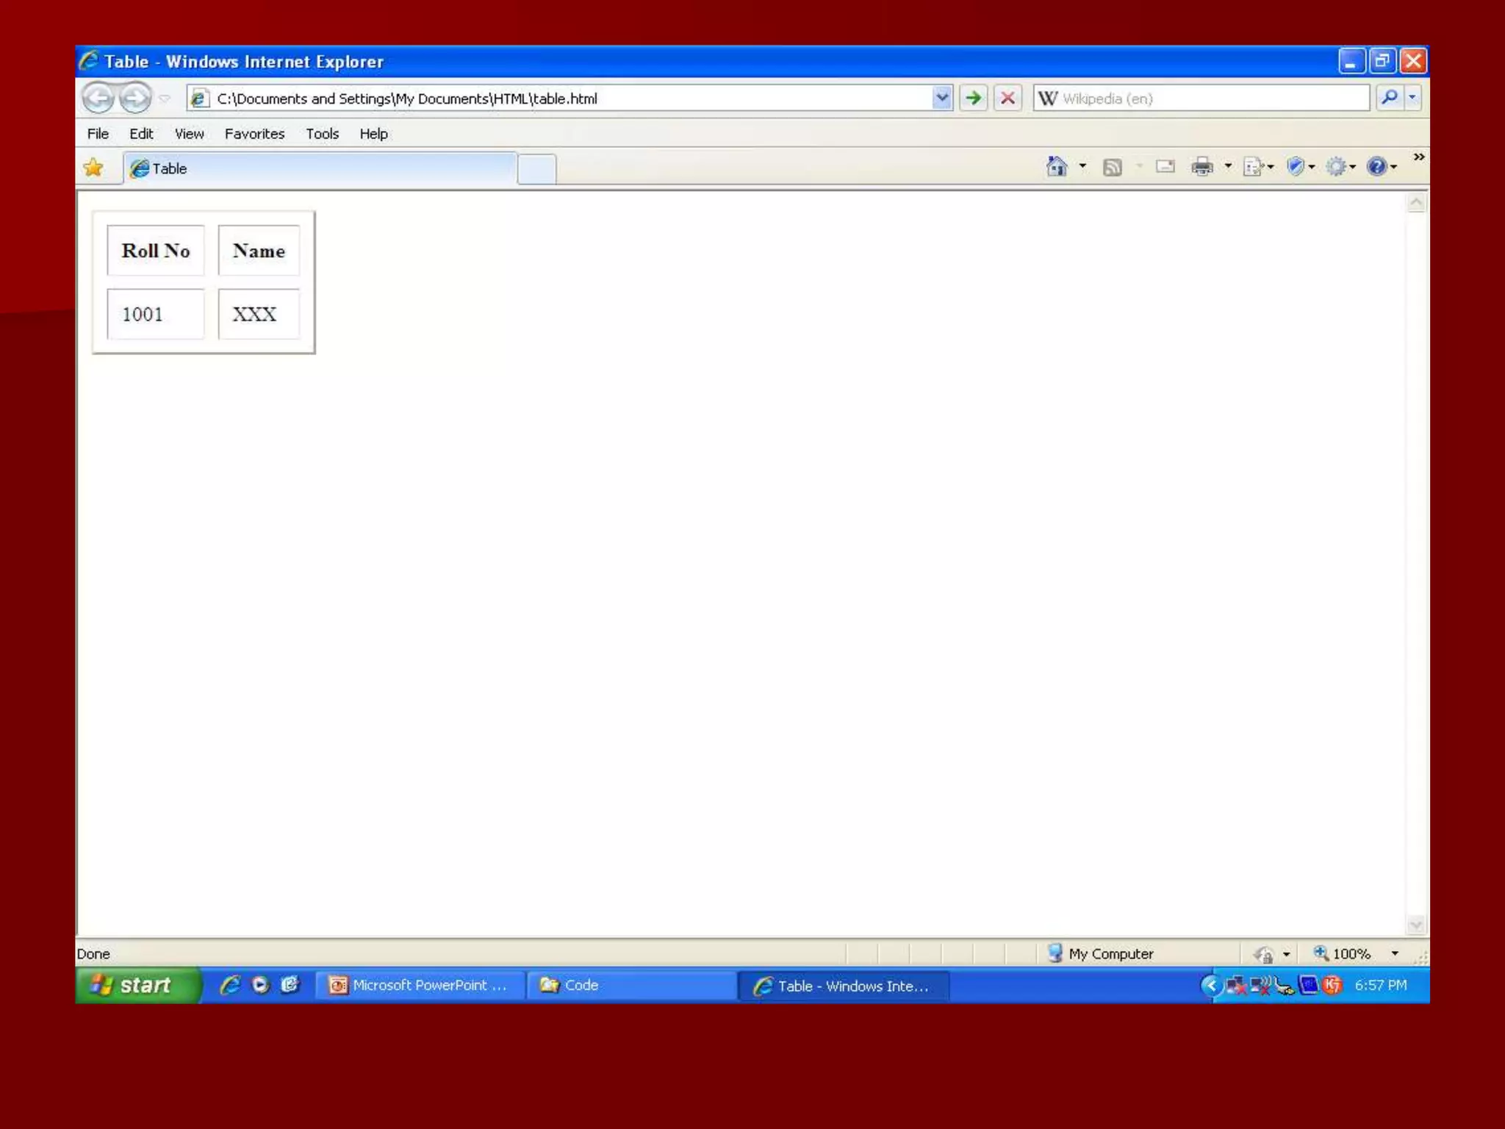Click the Forward navigation arrow
The width and height of the screenshot is (1505, 1129).
click(134, 98)
